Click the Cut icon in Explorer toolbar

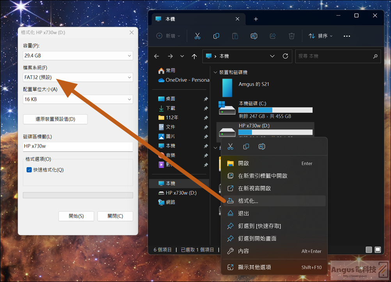pyautogui.click(x=197, y=36)
